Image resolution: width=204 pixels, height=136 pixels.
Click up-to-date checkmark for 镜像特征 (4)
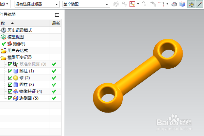[54, 91]
